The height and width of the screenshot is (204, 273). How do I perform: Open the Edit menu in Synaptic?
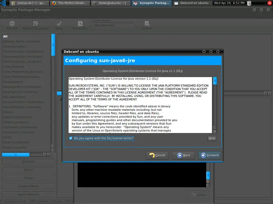coord(14,16)
